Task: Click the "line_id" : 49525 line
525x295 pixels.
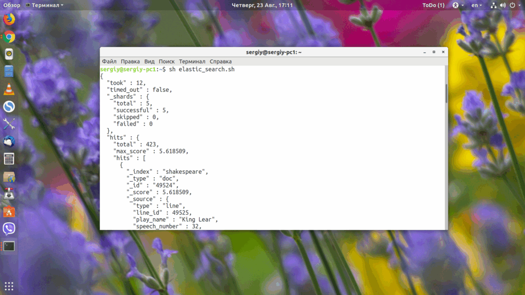Action: coord(163,213)
